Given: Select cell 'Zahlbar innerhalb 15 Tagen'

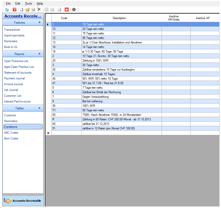Looking at the screenshot, I should [122, 74].
